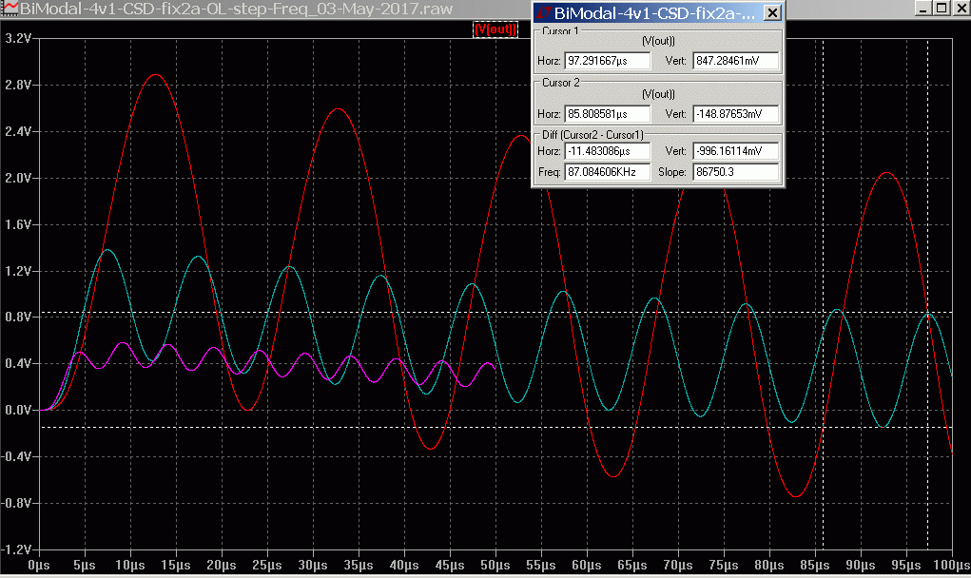
Task: Click the 3.2V label on vertical axis
Action: 18,38
